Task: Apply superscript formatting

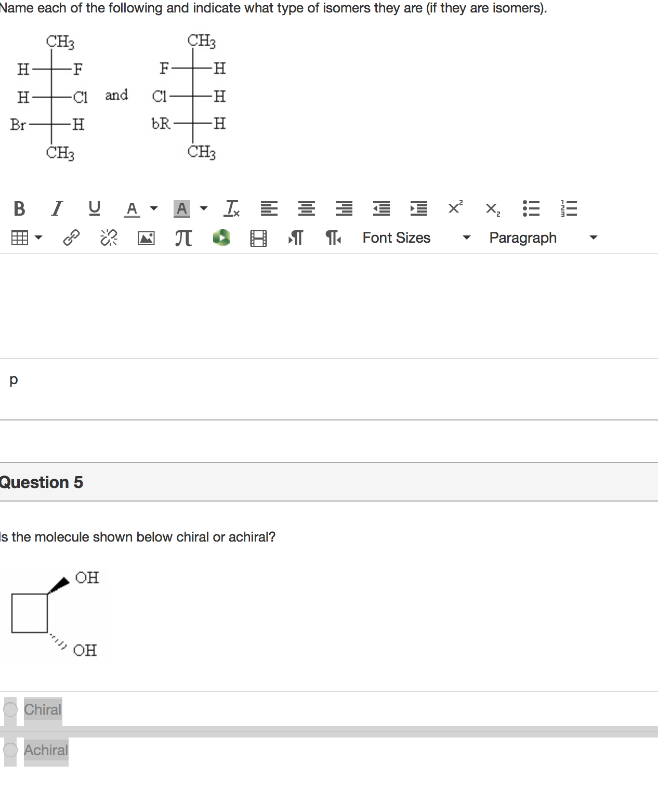Action: [455, 207]
